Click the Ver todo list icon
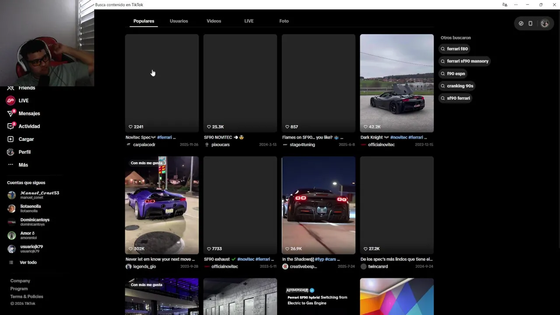 click(11, 262)
